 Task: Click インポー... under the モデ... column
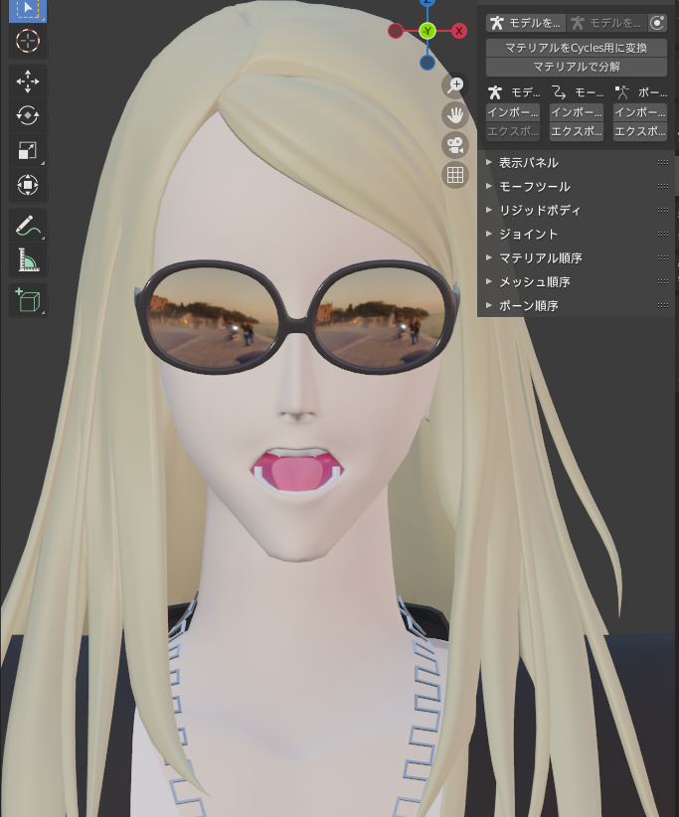pyautogui.click(x=513, y=112)
